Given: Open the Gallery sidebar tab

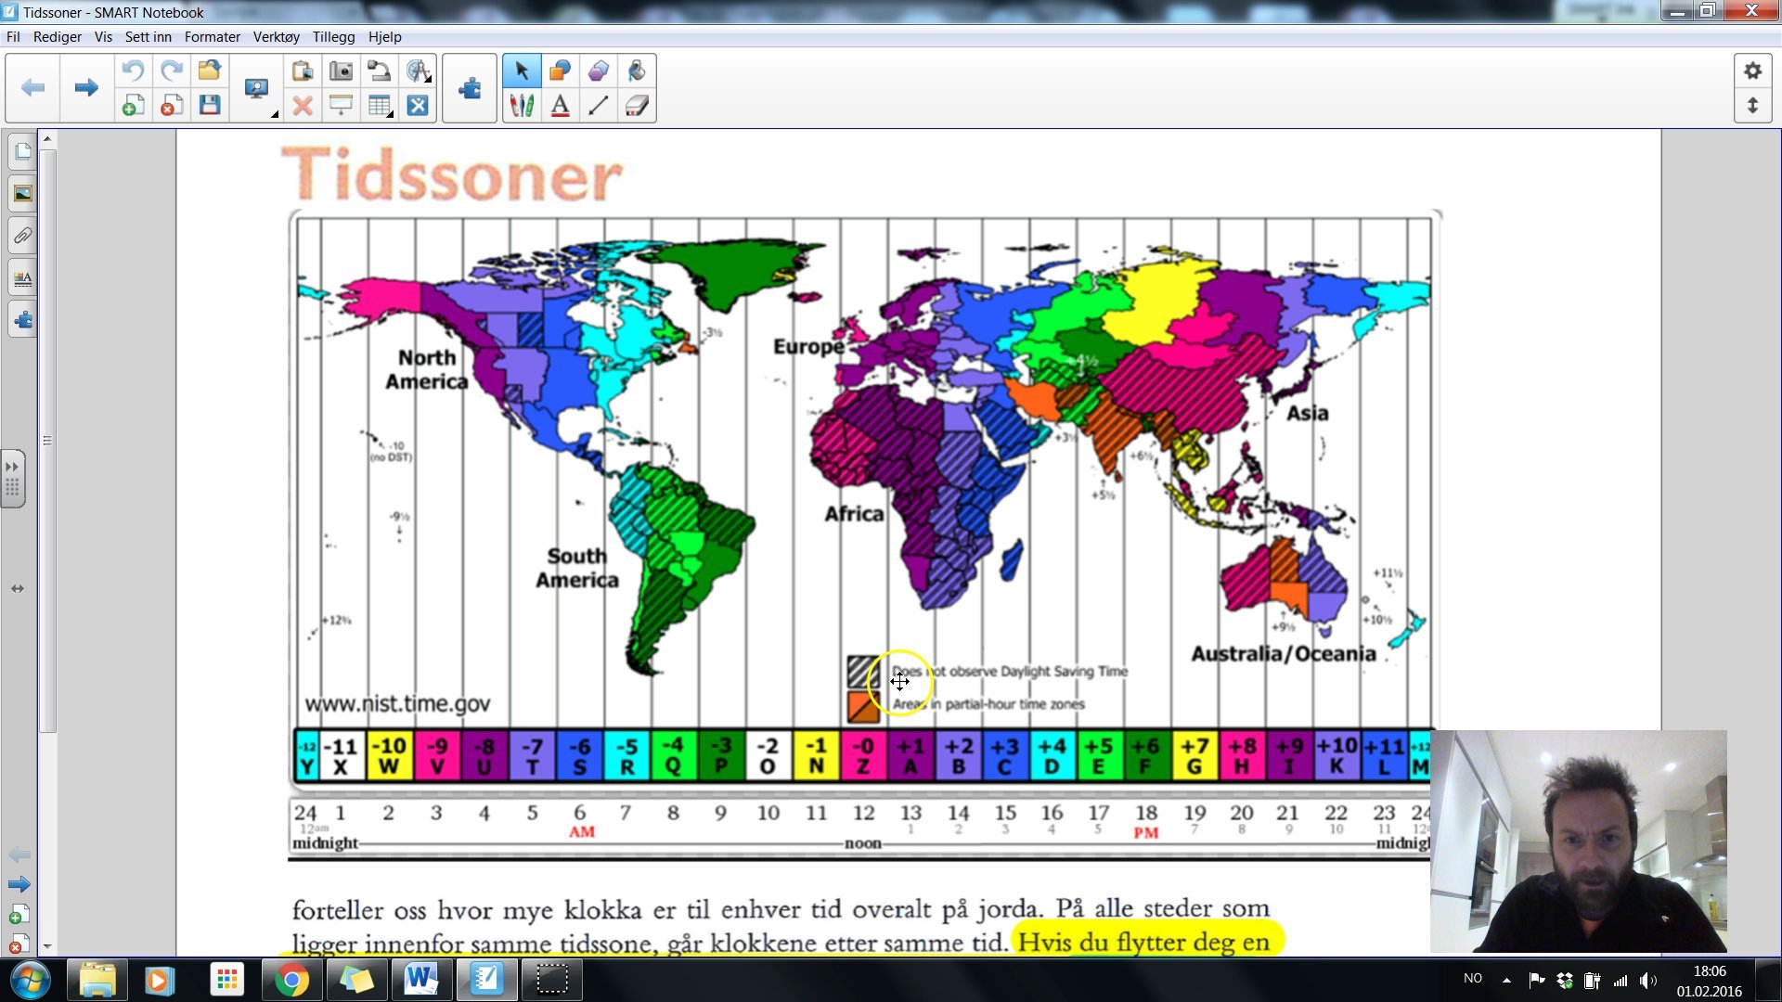Looking at the screenshot, I should (21, 193).
